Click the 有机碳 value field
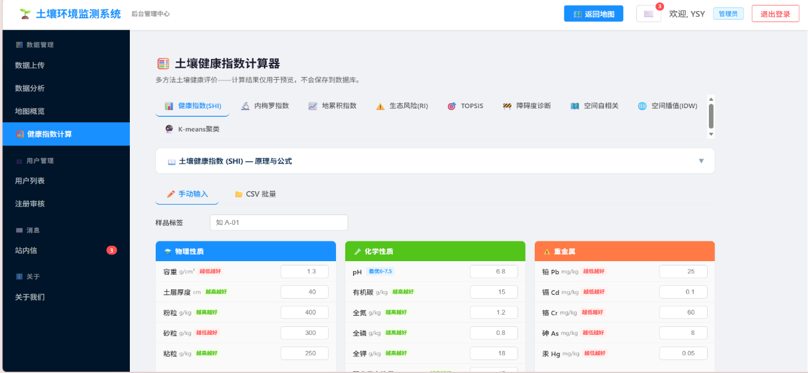The height and width of the screenshot is (373, 808). 494,292
